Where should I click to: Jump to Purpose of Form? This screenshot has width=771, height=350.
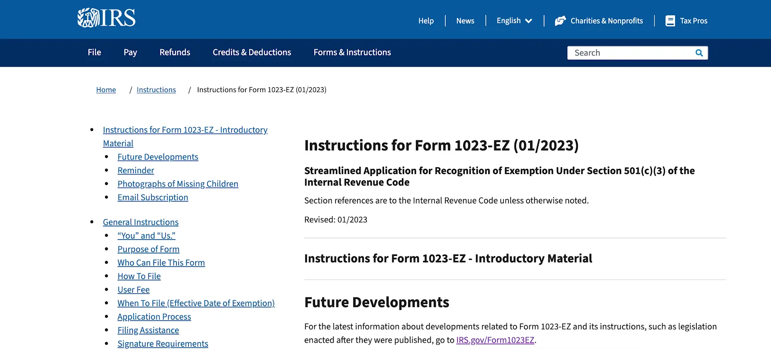coord(148,249)
